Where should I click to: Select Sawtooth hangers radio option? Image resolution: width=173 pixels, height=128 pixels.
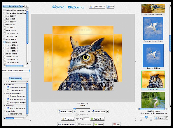(x=8, y=96)
